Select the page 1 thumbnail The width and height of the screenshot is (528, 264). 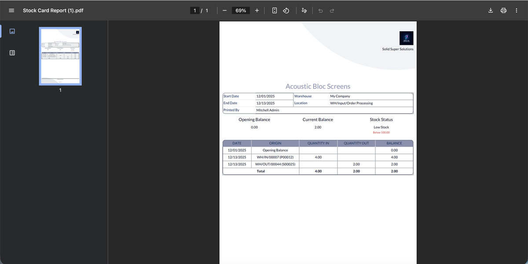pyautogui.click(x=60, y=56)
